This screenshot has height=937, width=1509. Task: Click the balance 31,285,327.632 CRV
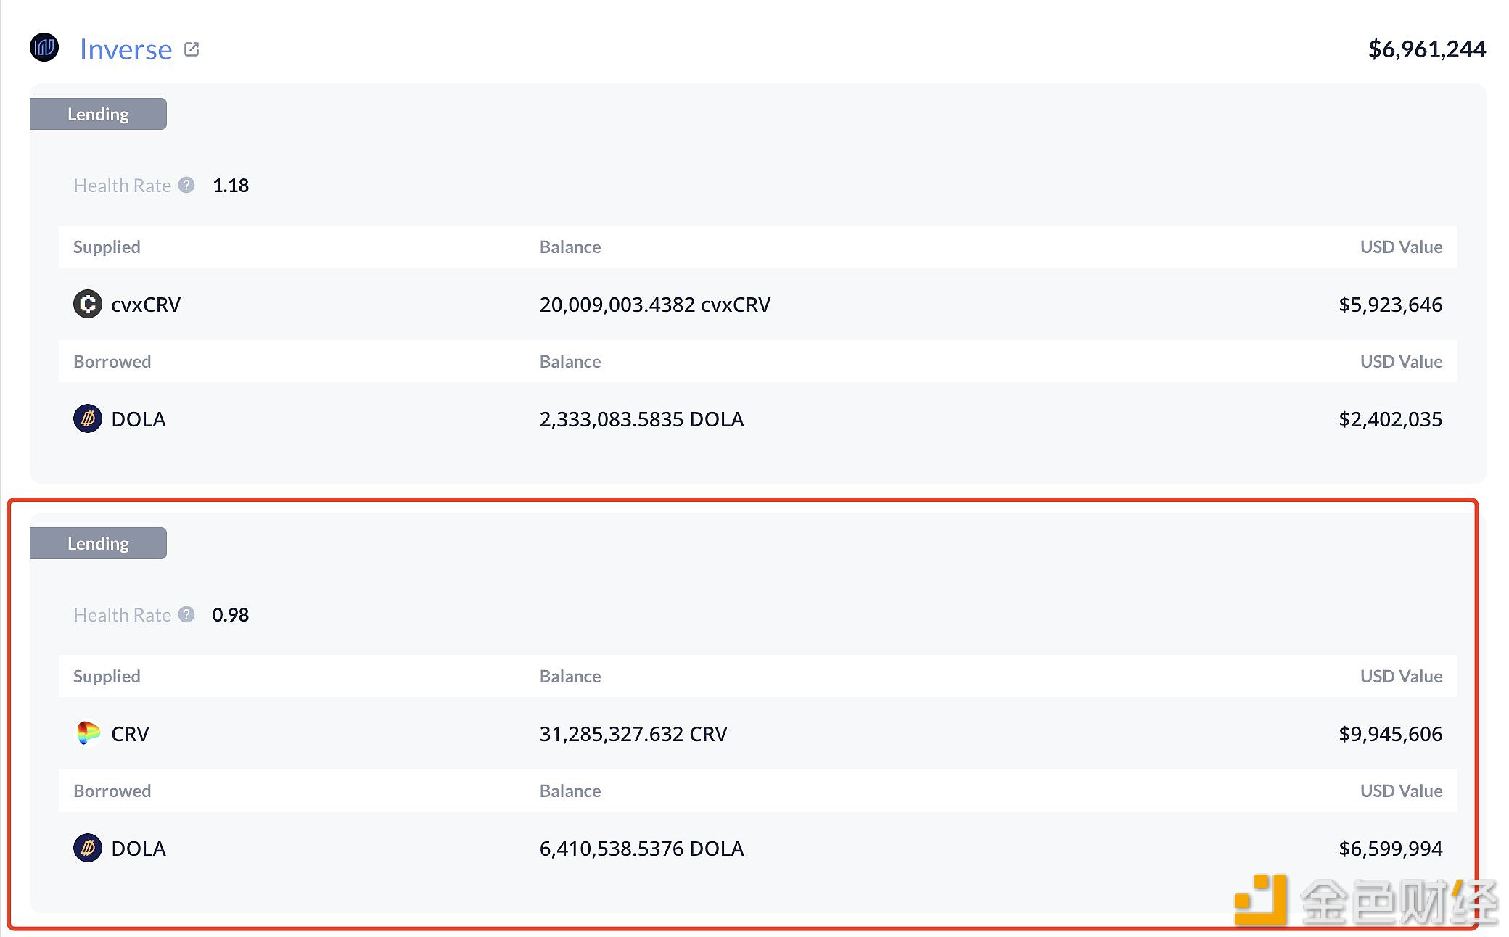pos(633,734)
